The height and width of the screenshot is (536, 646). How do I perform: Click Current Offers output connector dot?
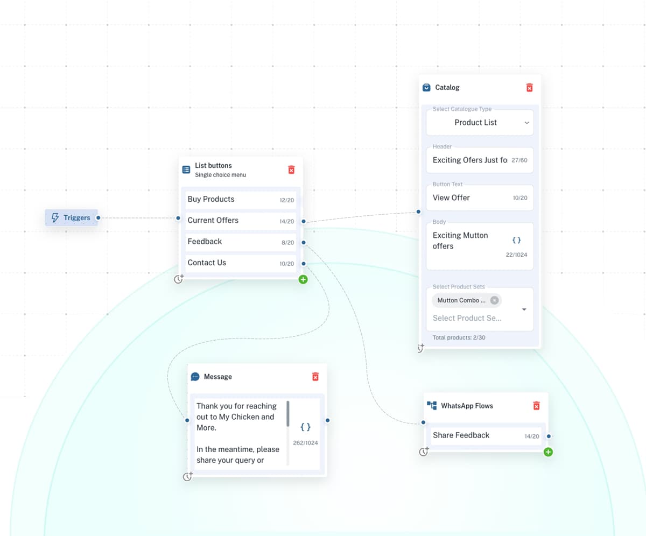point(304,221)
